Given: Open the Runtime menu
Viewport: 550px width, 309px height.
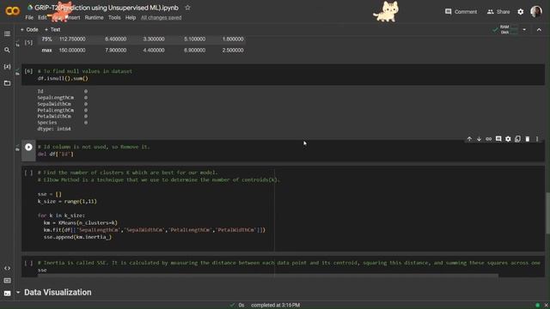Looking at the screenshot, I should click(x=94, y=17).
